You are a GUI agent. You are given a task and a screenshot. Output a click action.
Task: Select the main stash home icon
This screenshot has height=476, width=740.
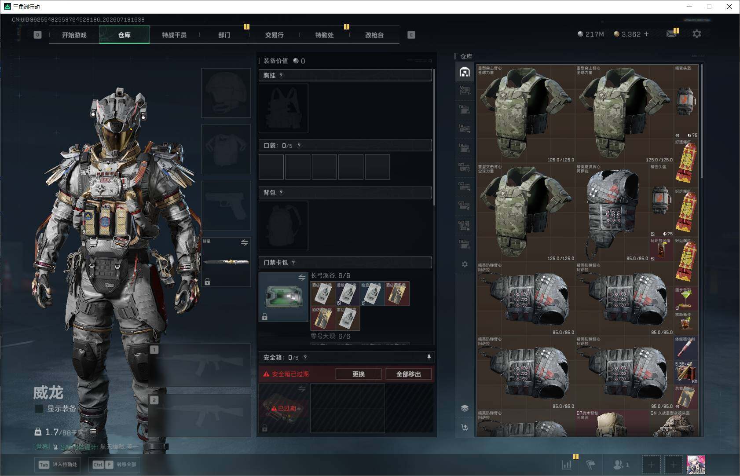point(465,72)
